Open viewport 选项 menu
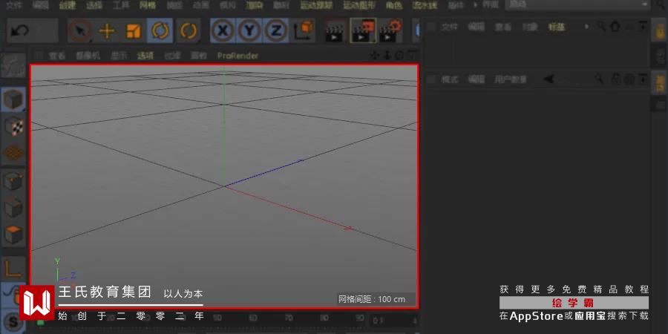This screenshot has width=668, height=334. (145, 56)
